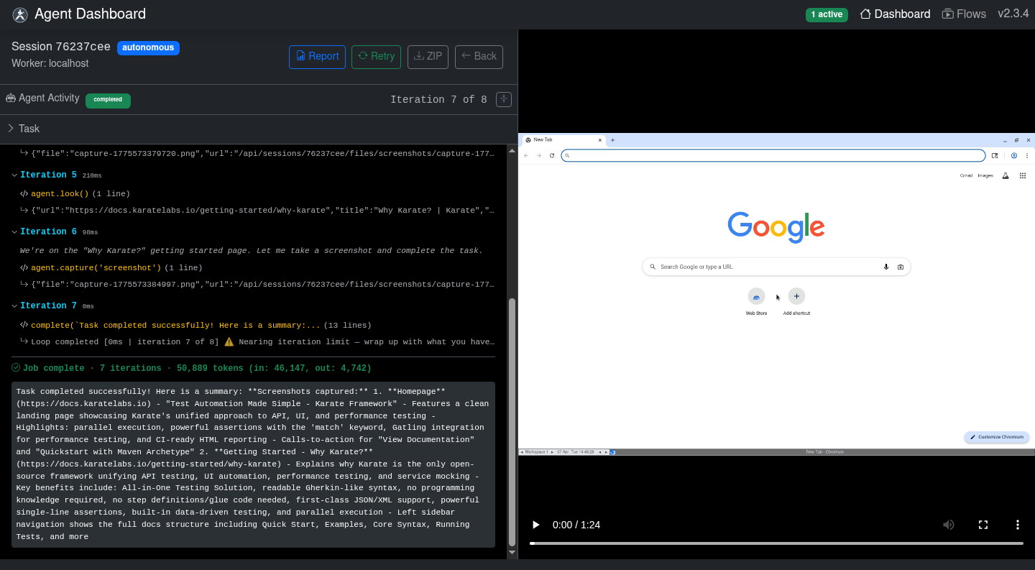The width and height of the screenshot is (1035, 570).
Task: Enter fullscreen on the video player
Action: (983, 525)
